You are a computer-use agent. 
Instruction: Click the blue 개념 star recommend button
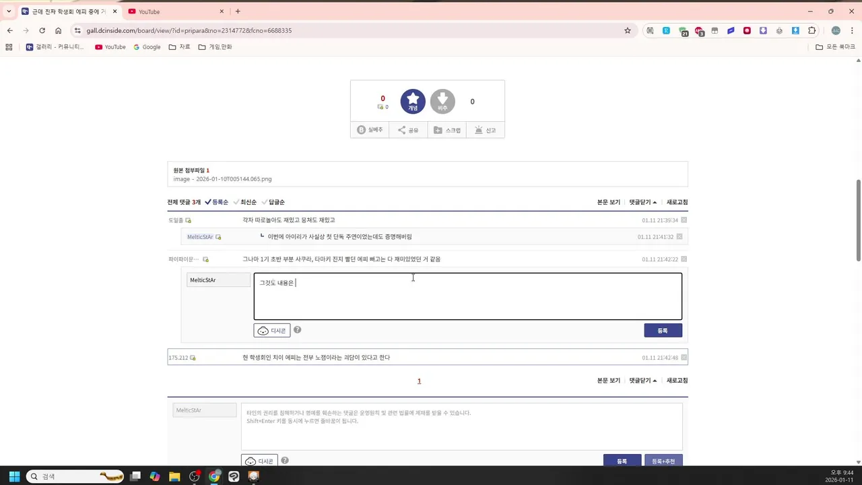(x=413, y=102)
